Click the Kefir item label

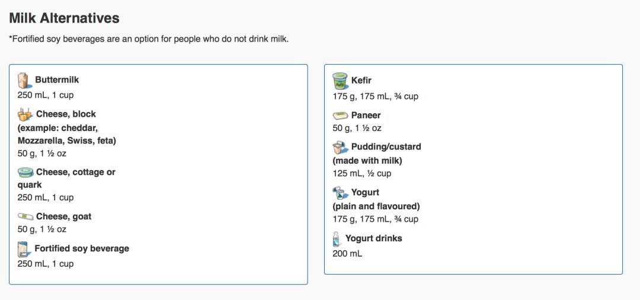click(x=361, y=81)
